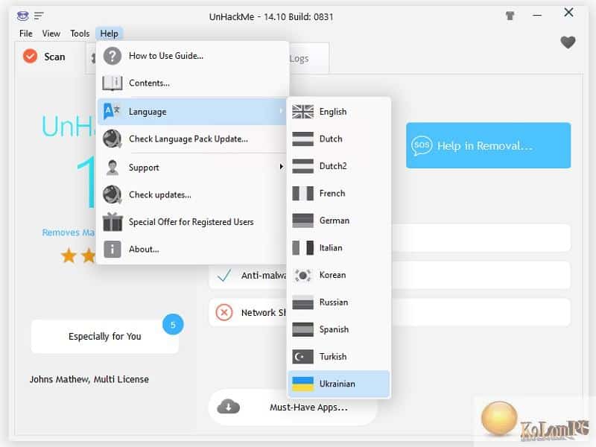Open the hamburger lines menu icon
The width and height of the screenshot is (596, 447).
[39, 16]
